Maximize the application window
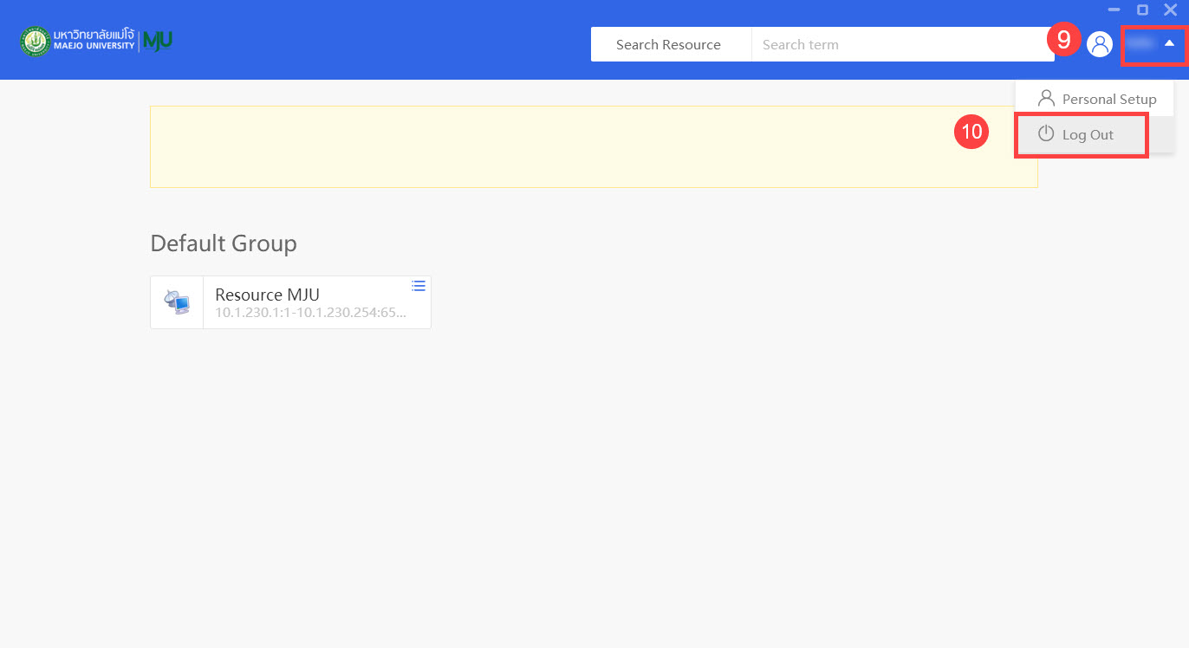 click(x=1142, y=10)
